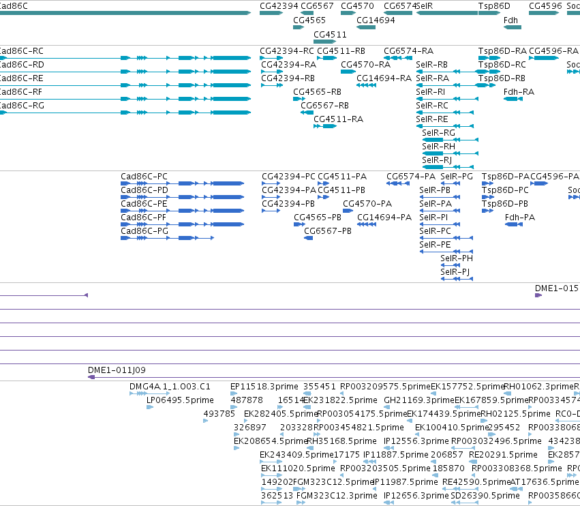Select the DME1-015 clone label
This screenshot has height=506, width=580.
click(557, 288)
